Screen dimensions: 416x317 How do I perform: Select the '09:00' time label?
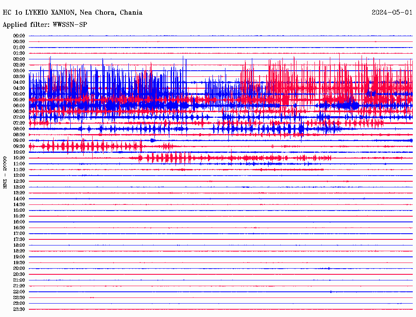[19, 141]
